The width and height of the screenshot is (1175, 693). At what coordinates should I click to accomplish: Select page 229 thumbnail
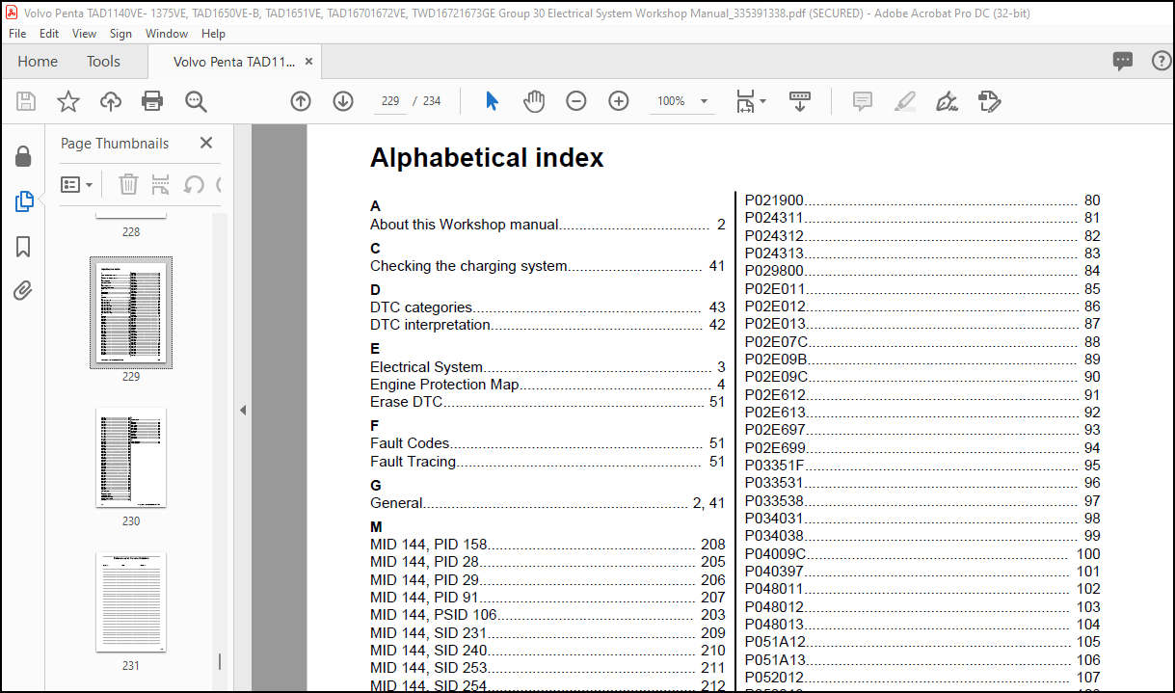(131, 312)
